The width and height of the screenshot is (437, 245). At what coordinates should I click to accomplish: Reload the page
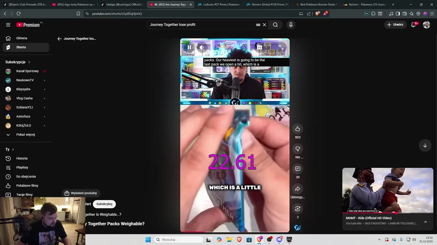click(18, 14)
